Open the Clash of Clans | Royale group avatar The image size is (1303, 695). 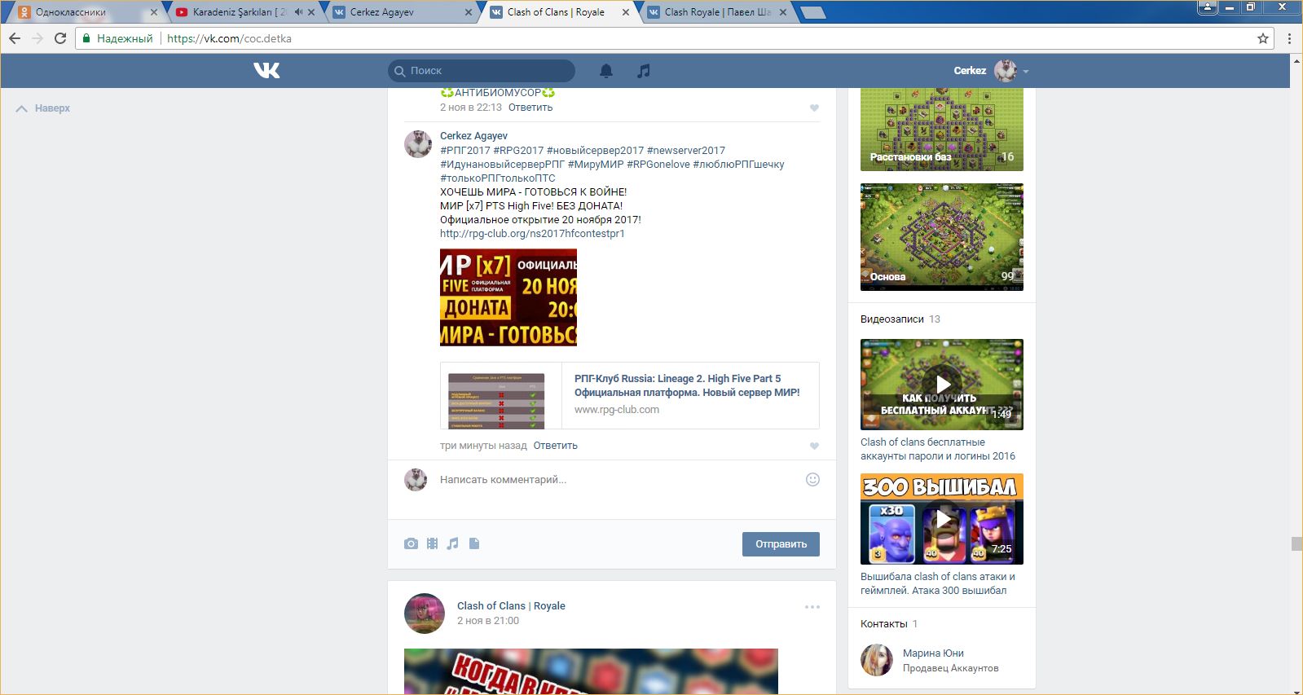pos(425,614)
